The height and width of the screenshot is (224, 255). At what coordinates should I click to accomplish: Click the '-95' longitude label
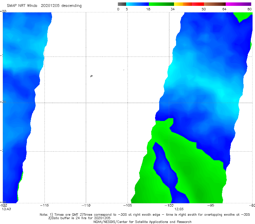coord(211,205)
